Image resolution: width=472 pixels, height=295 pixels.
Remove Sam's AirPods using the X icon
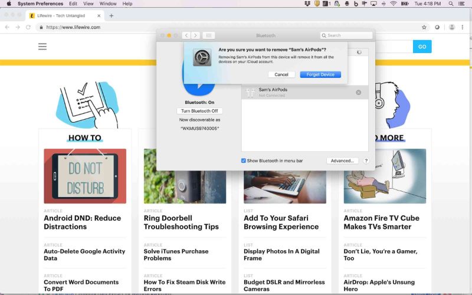(358, 92)
